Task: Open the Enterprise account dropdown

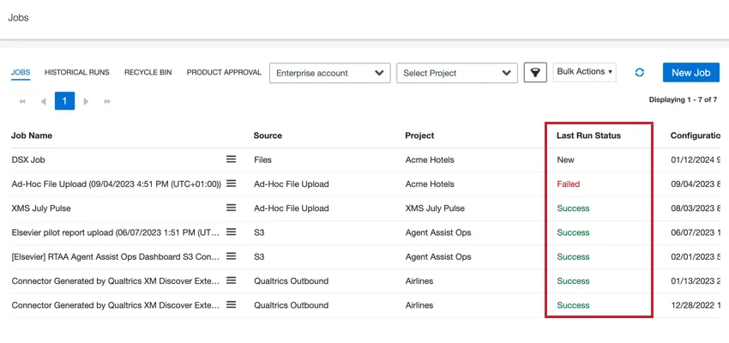Action: [330, 73]
